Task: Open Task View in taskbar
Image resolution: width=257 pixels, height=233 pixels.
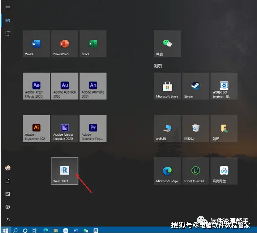Action: coord(35,230)
